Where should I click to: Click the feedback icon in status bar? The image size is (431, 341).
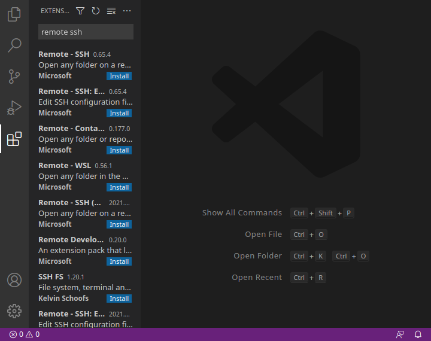pyautogui.click(x=400, y=334)
